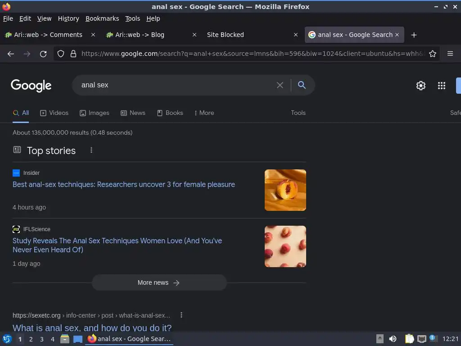Open the Firefox hamburger menu
The image size is (461, 346).
click(x=450, y=54)
